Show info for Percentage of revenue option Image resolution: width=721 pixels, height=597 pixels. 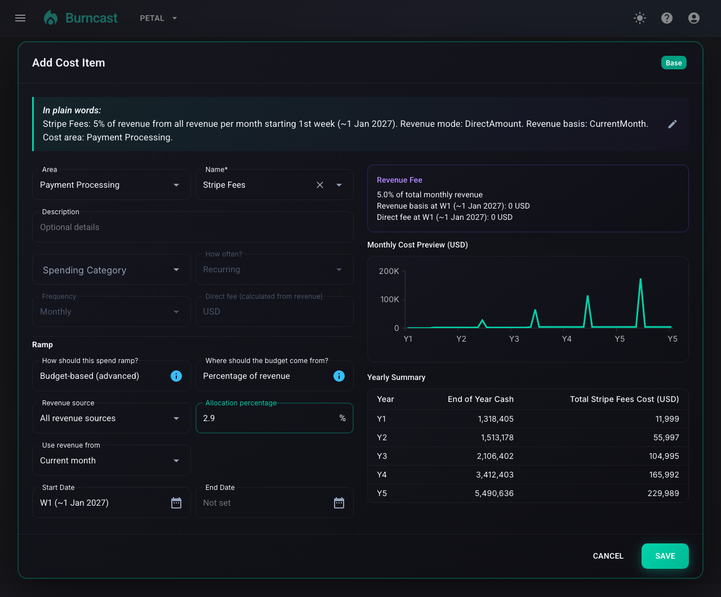click(339, 376)
